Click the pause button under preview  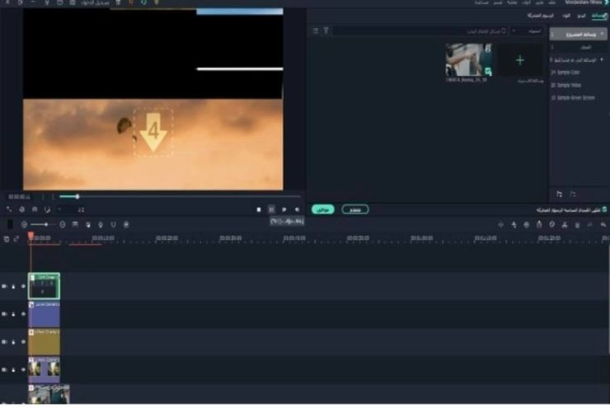click(271, 209)
